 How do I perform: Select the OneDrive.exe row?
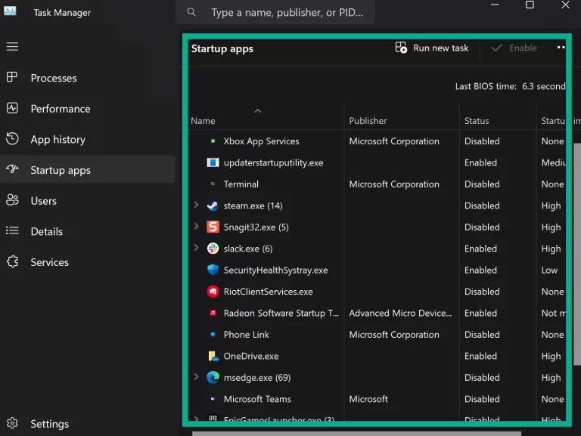[x=377, y=356]
